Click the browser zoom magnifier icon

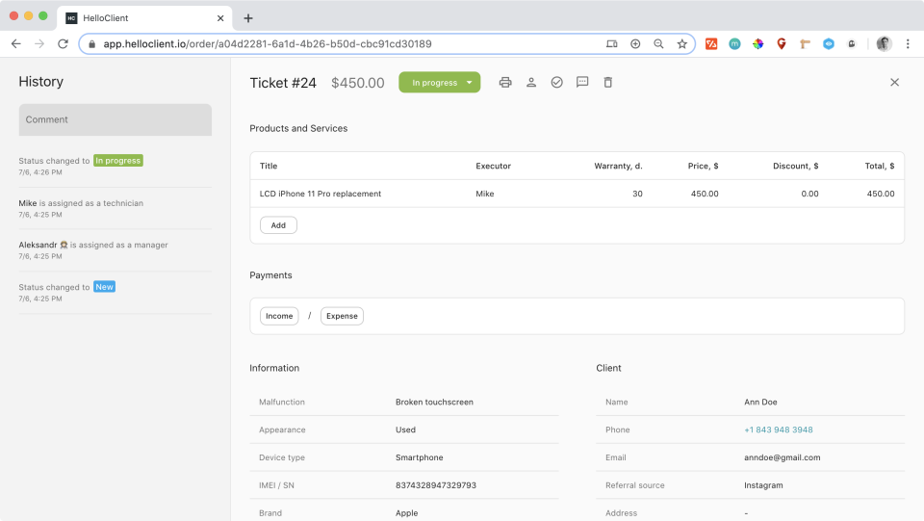(658, 44)
